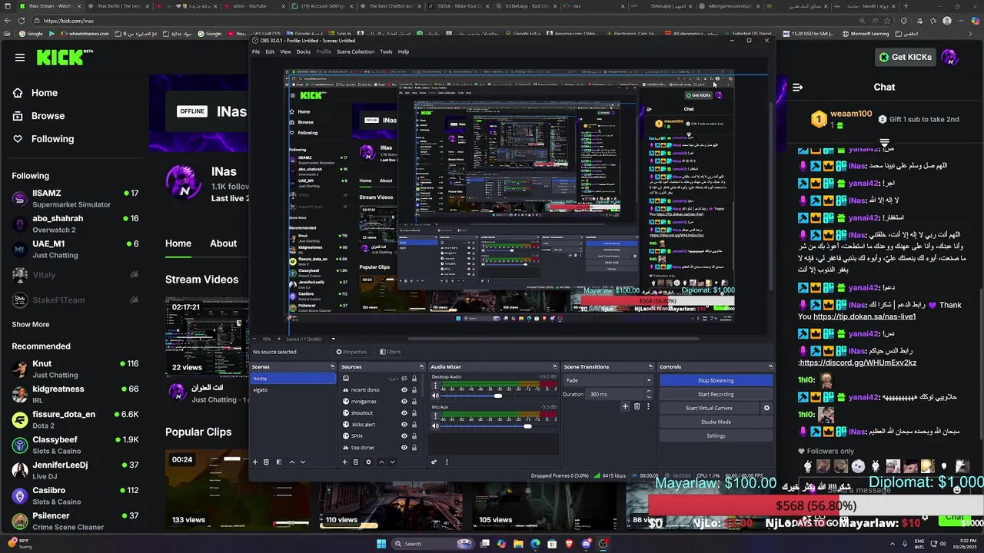
Task: Move scene down arrow in Scenes panel
Action: [303, 462]
